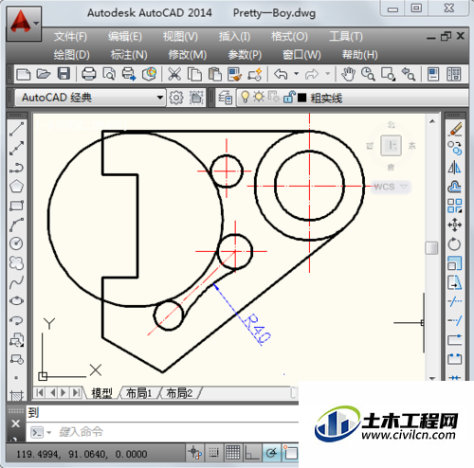Screen dimensions: 474x468
Task: Expand the AutoCAD 经典 workspace dropdown
Action: tap(160, 98)
